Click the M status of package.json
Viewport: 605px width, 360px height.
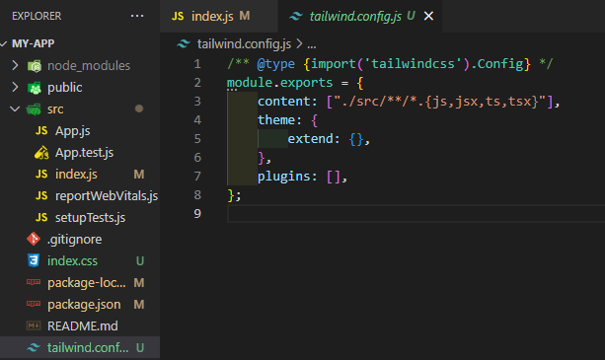[139, 305]
